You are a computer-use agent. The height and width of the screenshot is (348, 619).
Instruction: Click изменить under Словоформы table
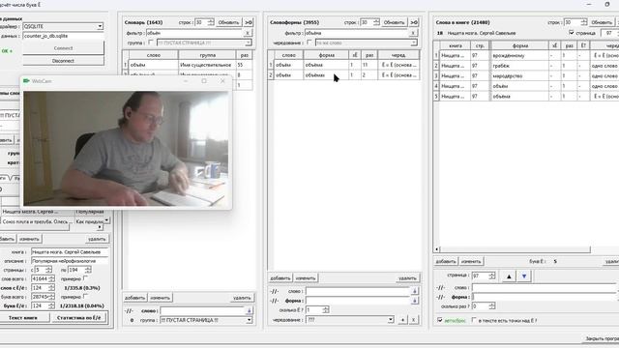point(306,278)
